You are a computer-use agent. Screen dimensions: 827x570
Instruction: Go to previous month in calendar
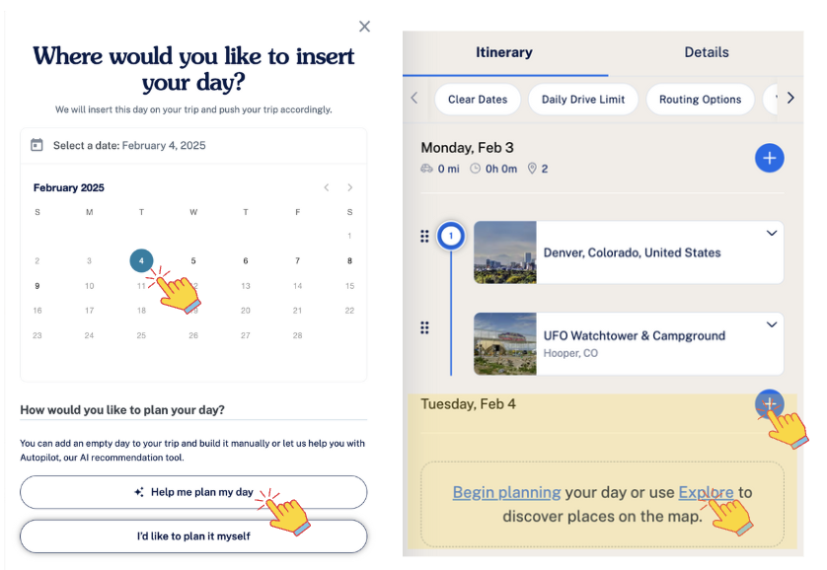click(327, 187)
